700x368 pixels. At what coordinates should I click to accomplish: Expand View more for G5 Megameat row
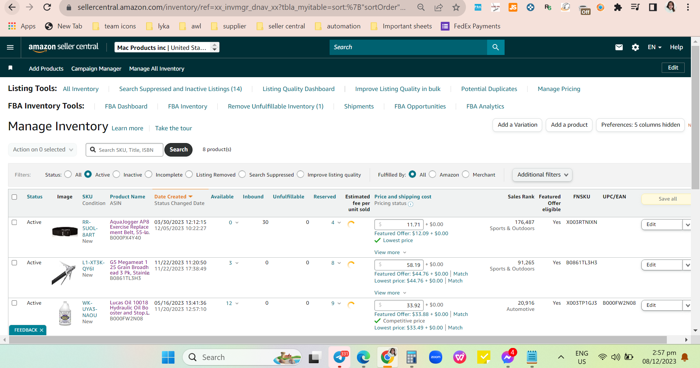tap(390, 293)
